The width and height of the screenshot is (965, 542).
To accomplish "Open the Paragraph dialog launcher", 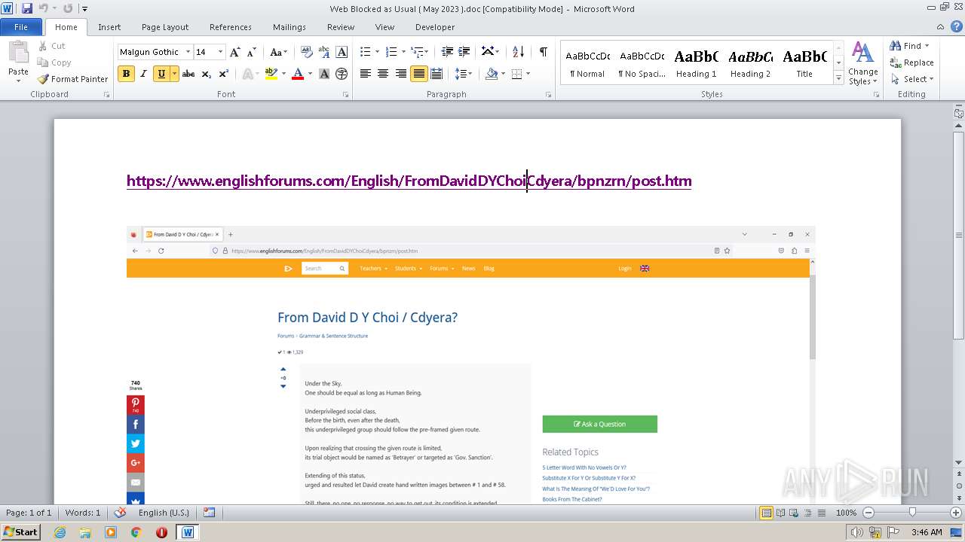I will 550,95.
